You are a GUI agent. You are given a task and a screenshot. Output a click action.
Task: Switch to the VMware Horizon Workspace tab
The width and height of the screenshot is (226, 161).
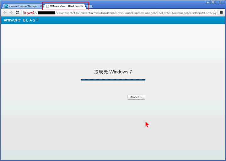pos(22,6)
